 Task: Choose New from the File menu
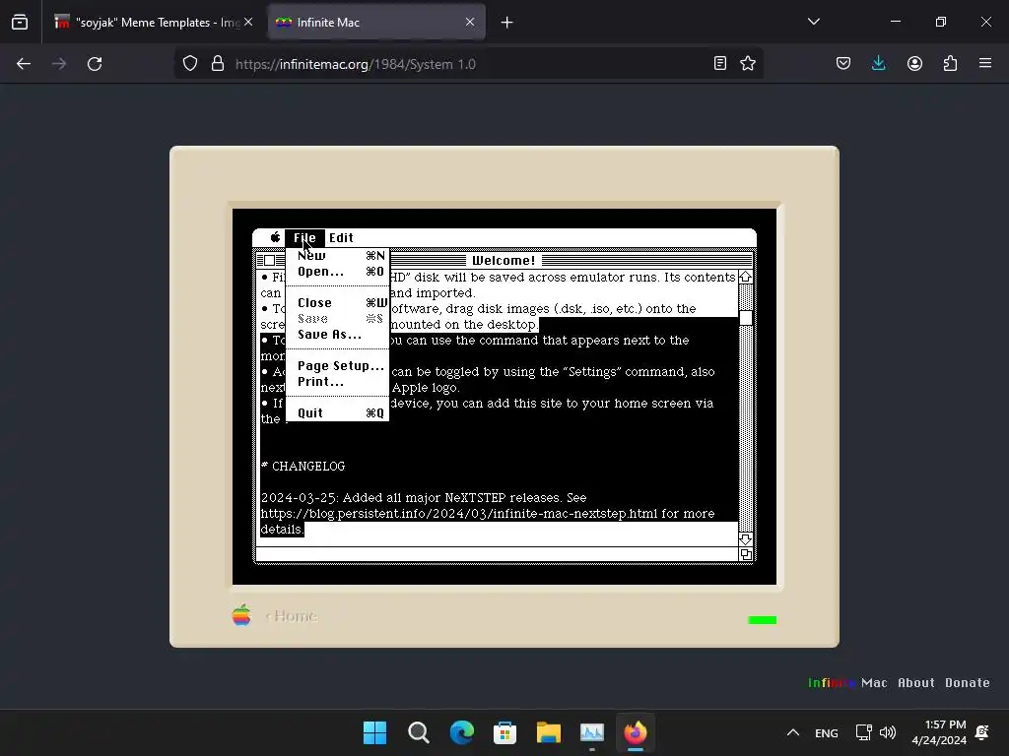pyautogui.click(x=337, y=256)
